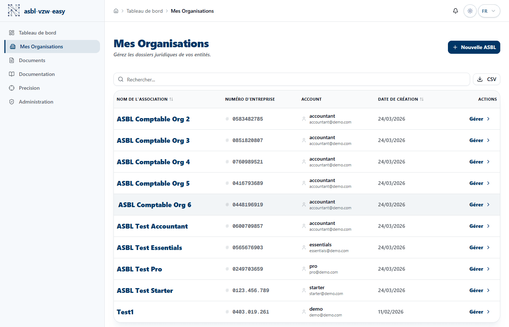Open the FR language dropdown
509x327 pixels.
pyautogui.click(x=489, y=11)
